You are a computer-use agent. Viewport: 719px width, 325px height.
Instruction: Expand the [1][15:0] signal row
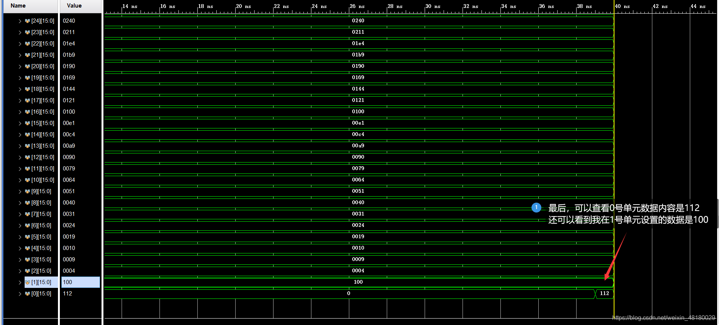click(20, 283)
